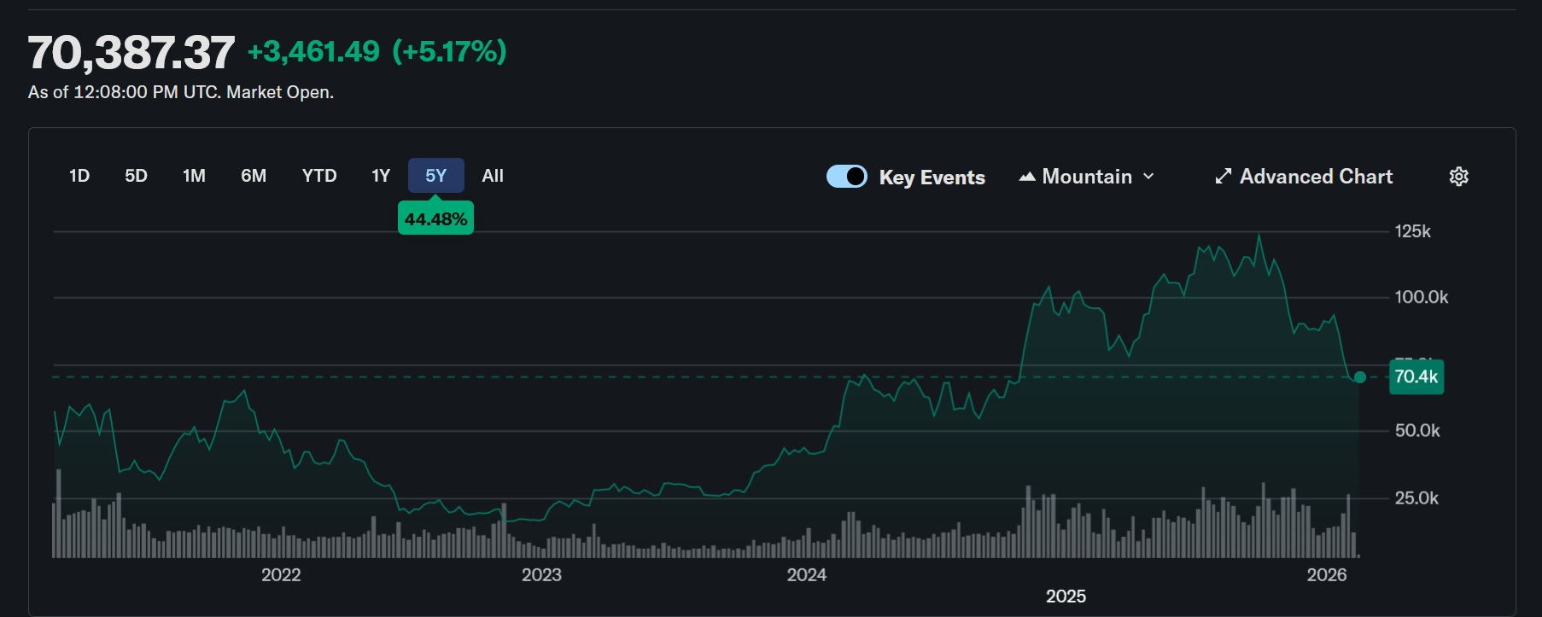Click the +3,461.49 price change

tap(313, 52)
